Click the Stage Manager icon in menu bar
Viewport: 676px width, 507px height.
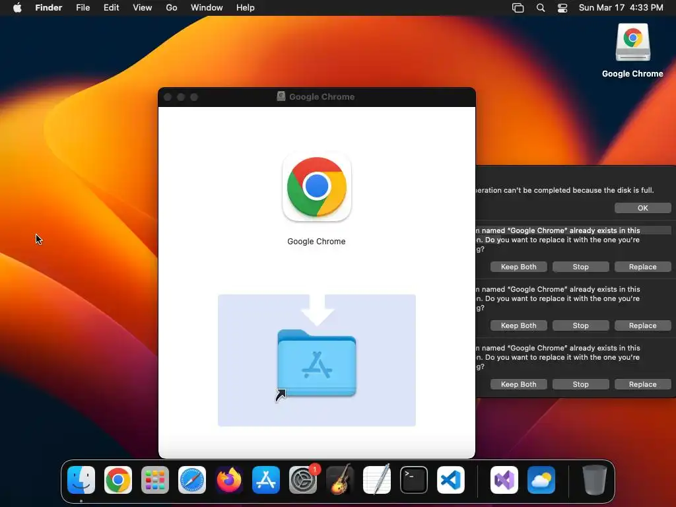tap(518, 8)
